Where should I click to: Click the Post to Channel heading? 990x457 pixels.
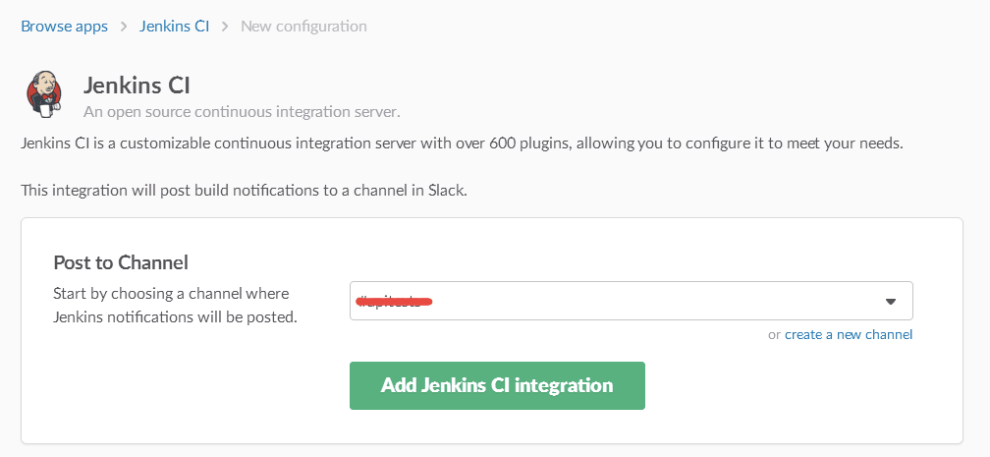(121, 263)
